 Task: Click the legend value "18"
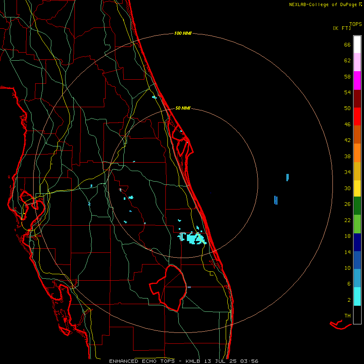[347, 236]
